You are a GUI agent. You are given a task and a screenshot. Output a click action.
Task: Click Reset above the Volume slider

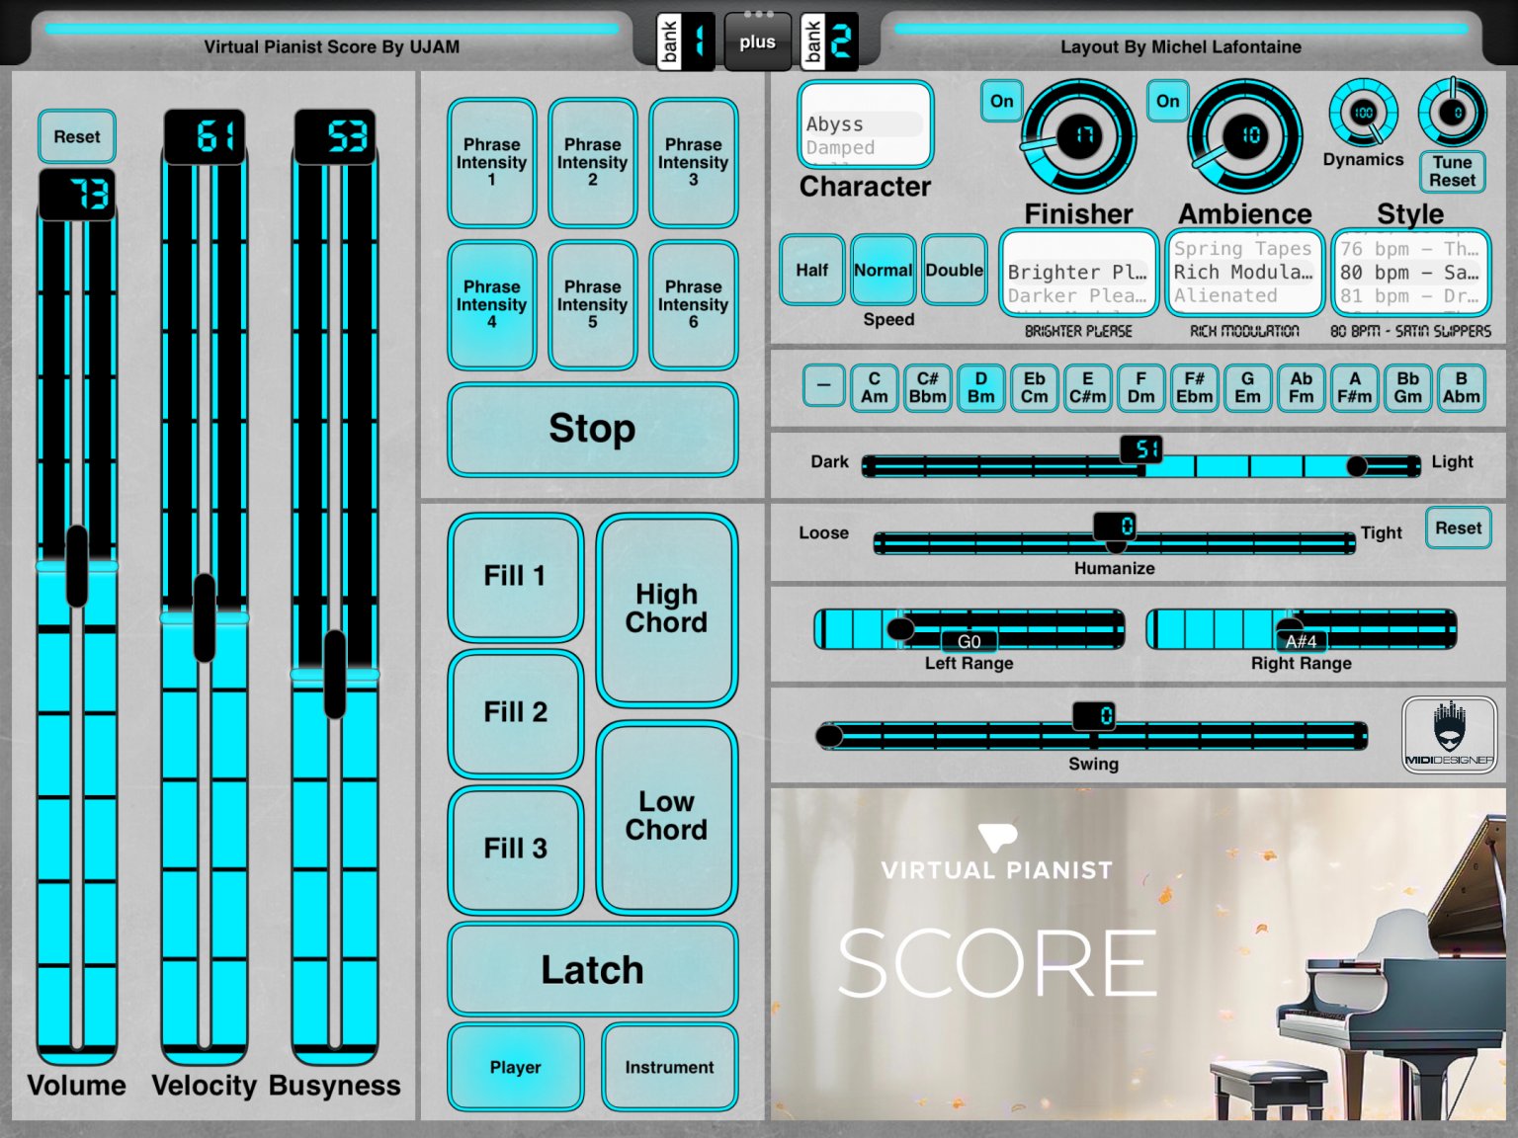point(77,136)
